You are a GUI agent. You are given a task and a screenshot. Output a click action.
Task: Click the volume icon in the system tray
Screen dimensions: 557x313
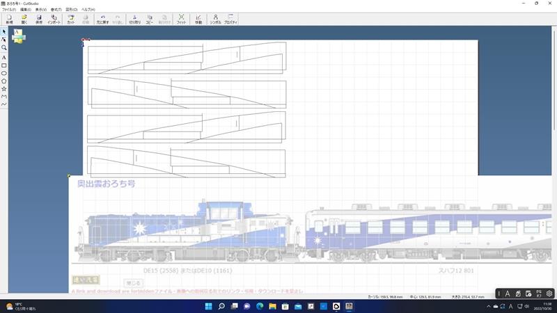tap(526, 306)
